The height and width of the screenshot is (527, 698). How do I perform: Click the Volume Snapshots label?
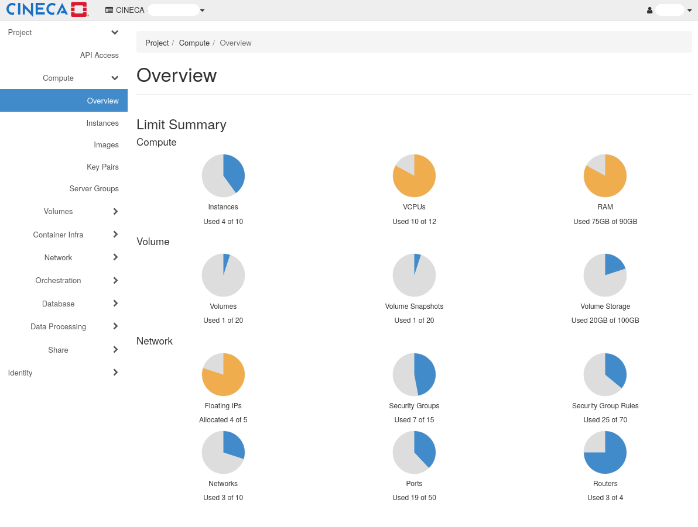tap(414, 306)
